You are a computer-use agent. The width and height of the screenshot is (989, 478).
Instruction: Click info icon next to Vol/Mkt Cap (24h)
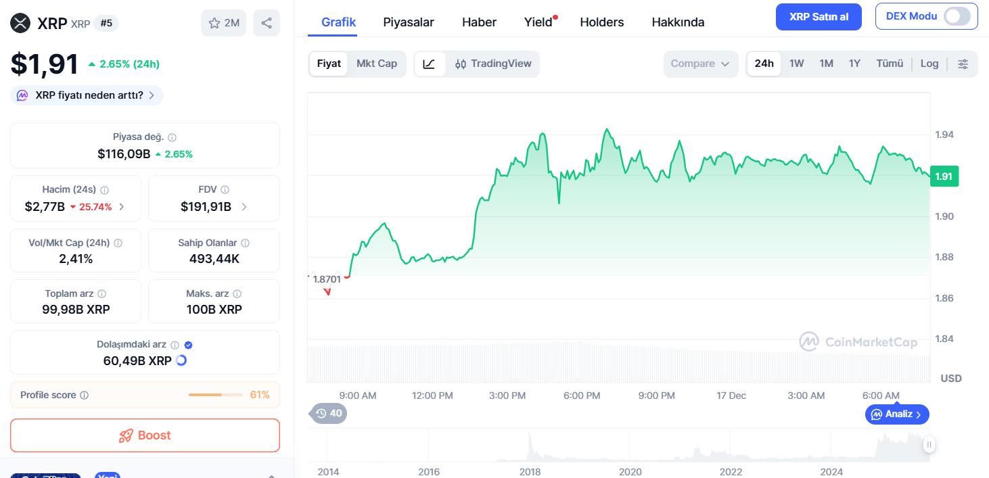point(118,243)
